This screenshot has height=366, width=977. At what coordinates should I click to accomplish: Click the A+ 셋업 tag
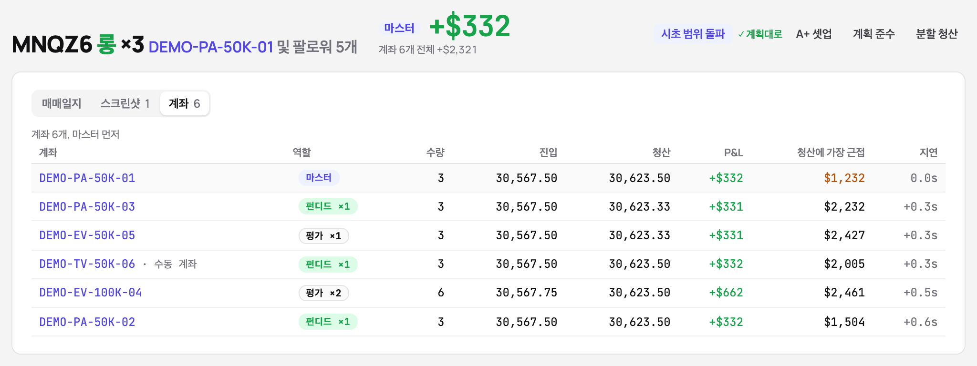pos(814,34)
